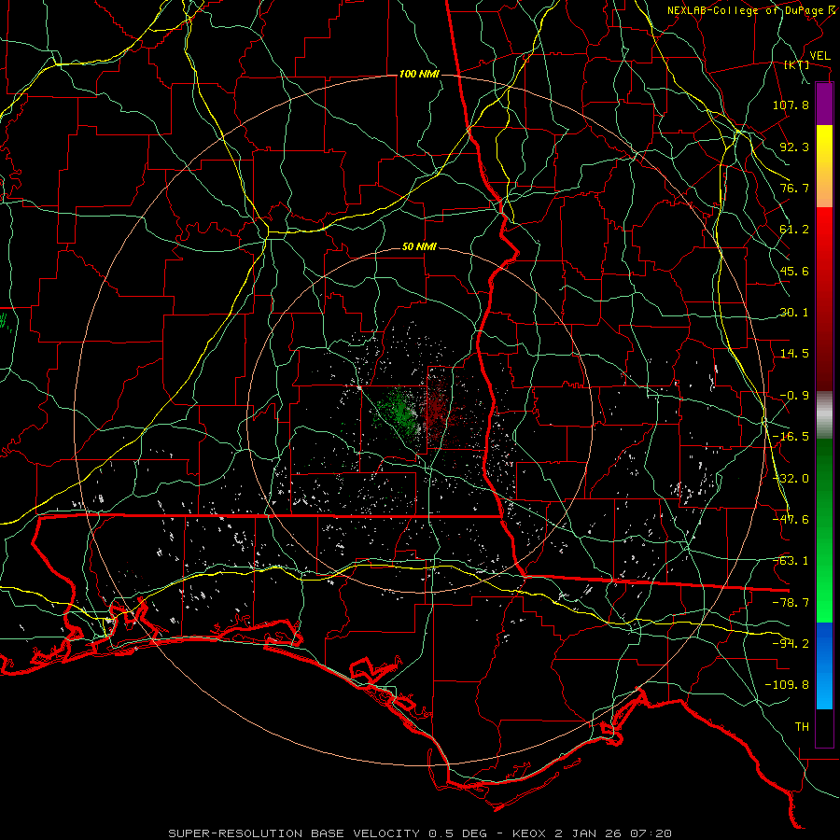This screenshot has width=840, height=840.
Task: Click the 30.1 velocity scale value
Action: [x=794, y=313]
